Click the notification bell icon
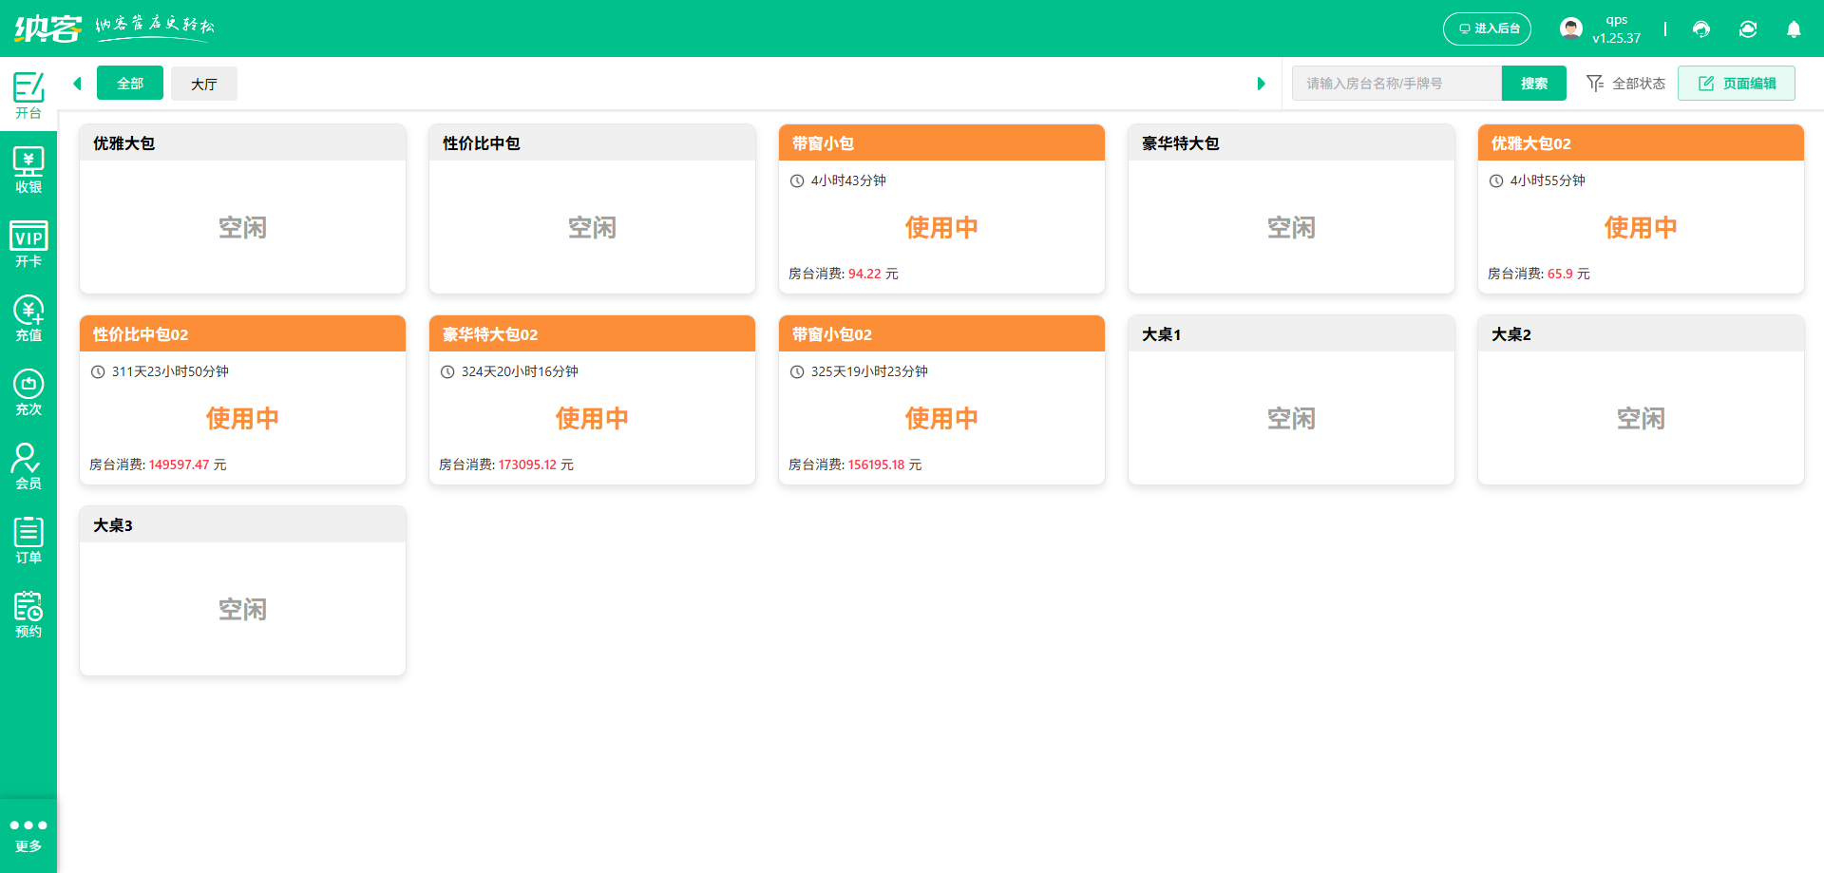The height and width of the screenshot is (873, 1824). pos(1794,29)
